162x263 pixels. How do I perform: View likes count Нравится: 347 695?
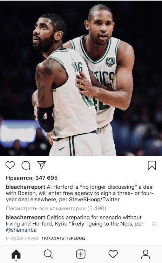coord(32,178)
